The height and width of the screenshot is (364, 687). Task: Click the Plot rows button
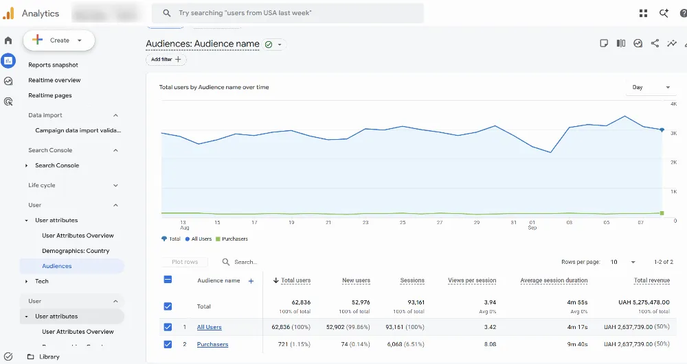pyautogui.click(x=184, y=262)
